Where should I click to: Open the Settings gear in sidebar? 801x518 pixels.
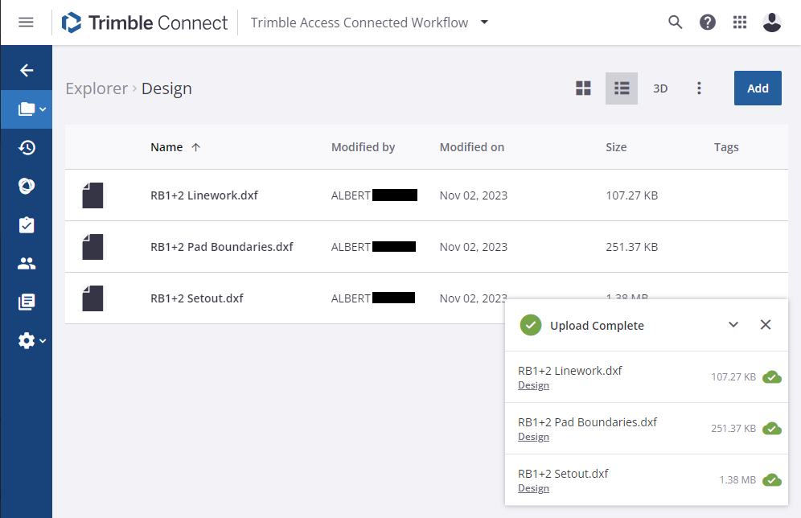point(27,340)
